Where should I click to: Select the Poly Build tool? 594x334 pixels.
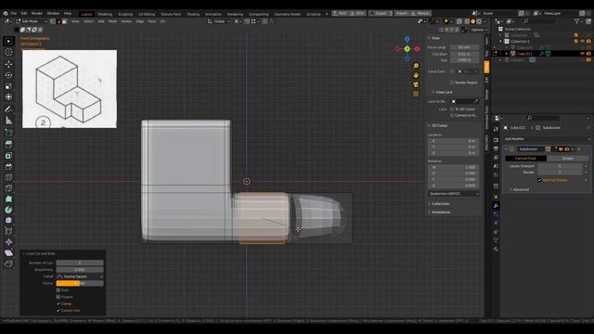[x=8, y=199]
